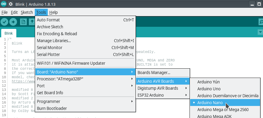The image size is (263, 118).
Task: Expand the Port submenu
Action: coord(85,86)
